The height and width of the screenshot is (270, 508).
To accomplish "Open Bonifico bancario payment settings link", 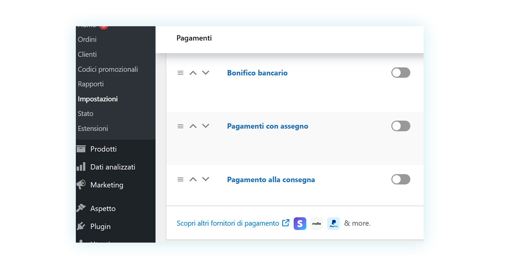I will point(257,73).
